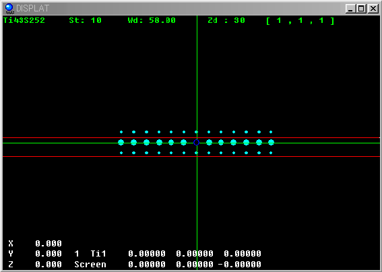Select the blue-circled center atom at crosshair
This screenshot has width=382, height=272.
tap(196, 143)
